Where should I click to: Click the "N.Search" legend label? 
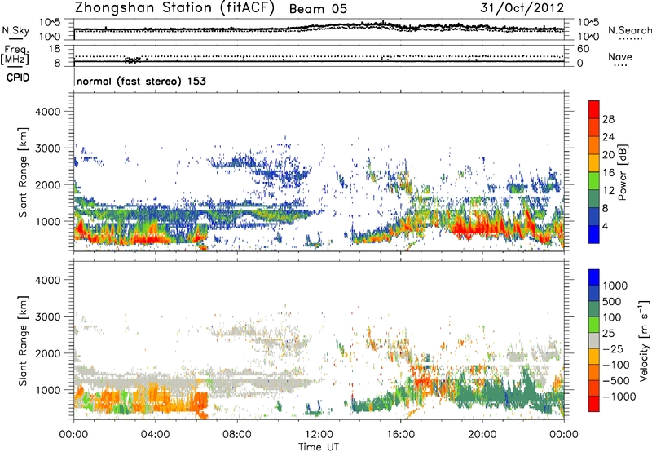click(x=629, y=30)
